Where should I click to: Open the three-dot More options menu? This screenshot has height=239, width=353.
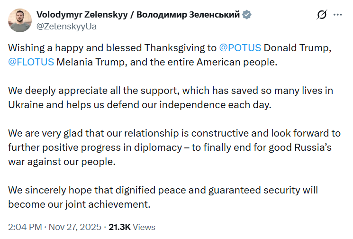coord(337,15)
